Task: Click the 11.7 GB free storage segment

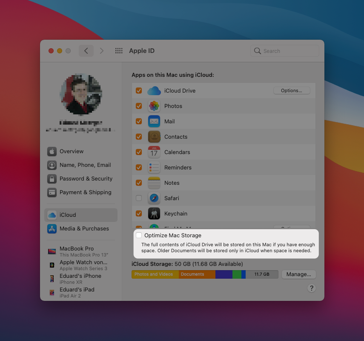Action: [262, 274]
